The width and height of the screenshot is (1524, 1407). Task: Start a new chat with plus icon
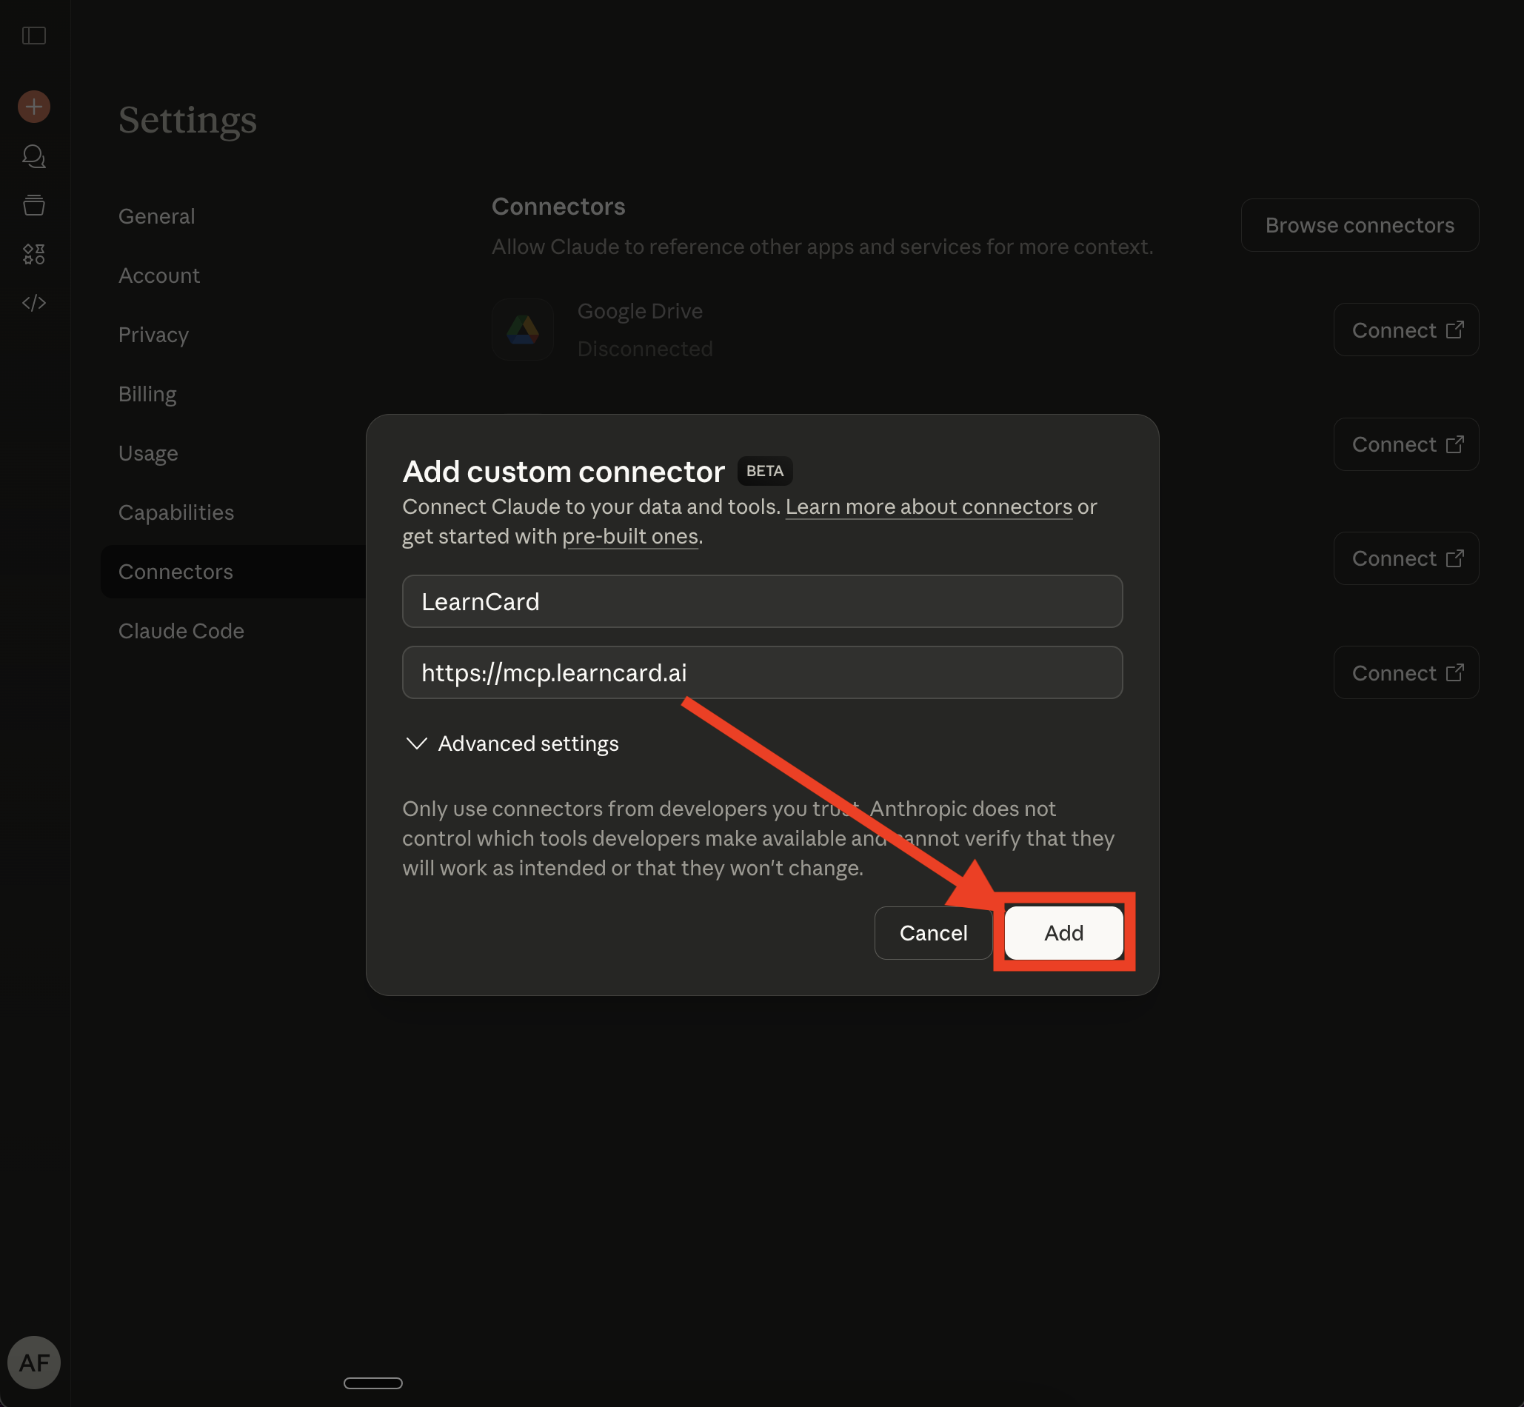pos(34,107)
